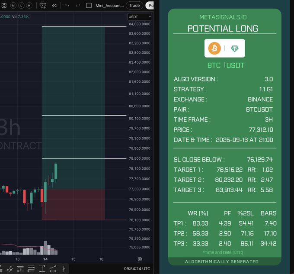Redo the chart action
This screenshot has width=294, height=274.
[x=78, y=6]
